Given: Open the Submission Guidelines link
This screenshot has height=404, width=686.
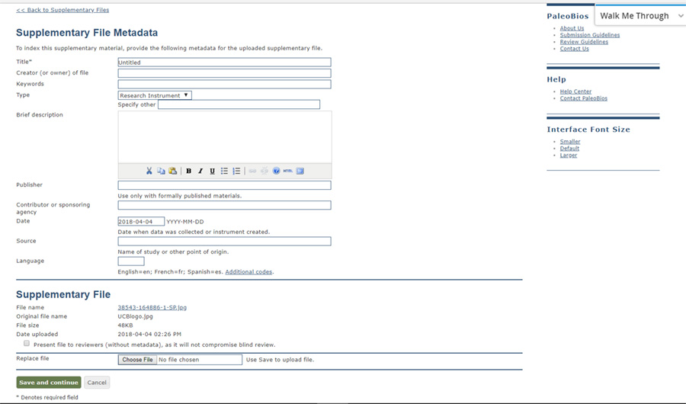Looking at the screenshot, I should pos(589,35).
